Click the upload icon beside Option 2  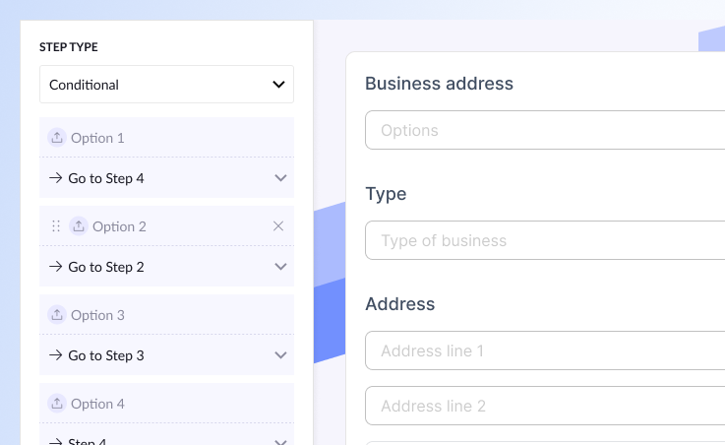point(79,226)
